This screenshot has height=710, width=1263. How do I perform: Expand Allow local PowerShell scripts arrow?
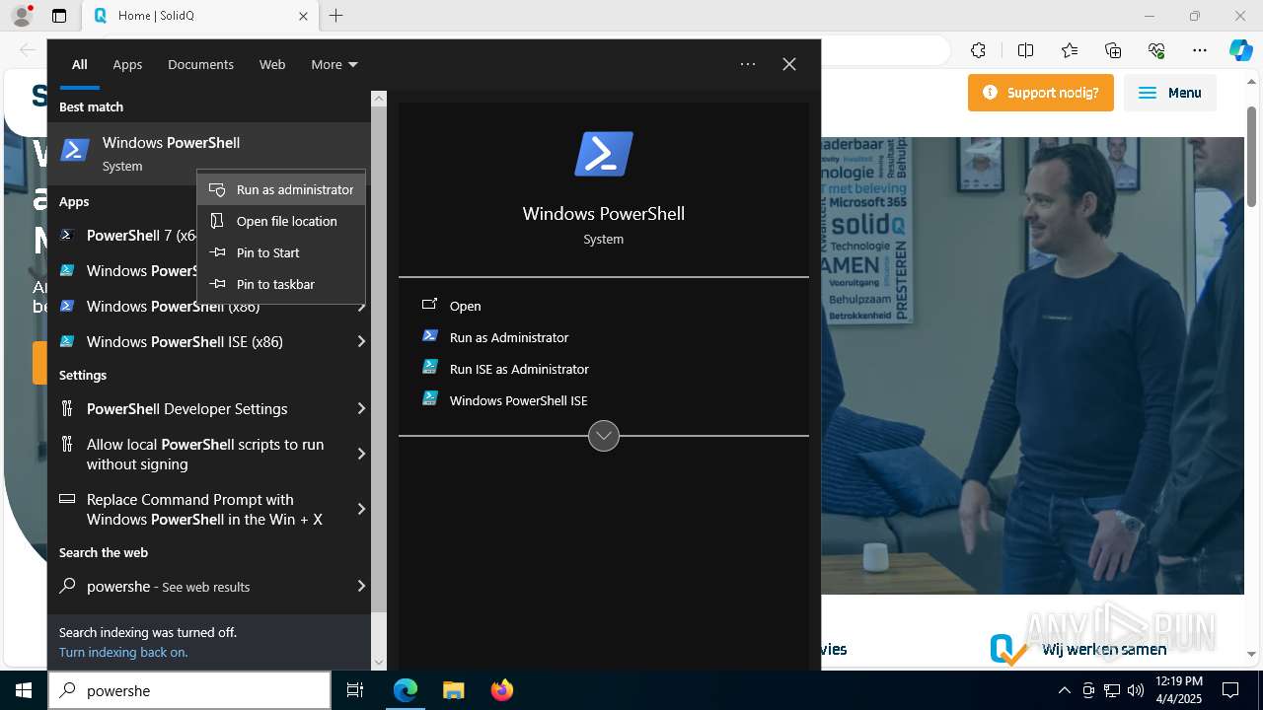(x=361, y=454)
